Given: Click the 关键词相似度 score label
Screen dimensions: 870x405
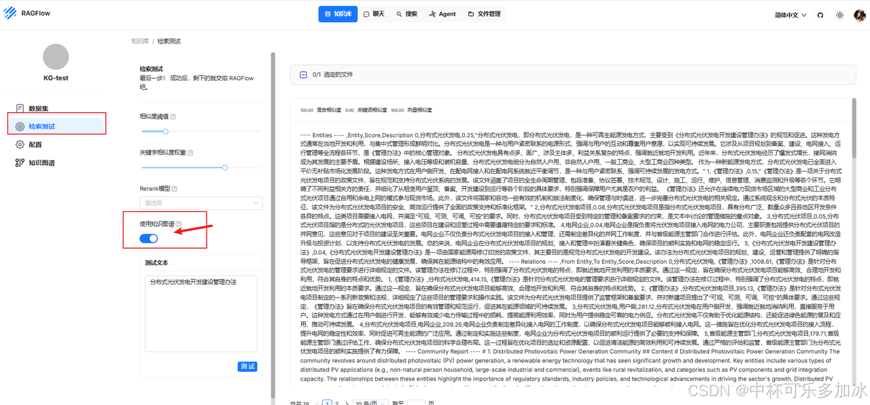Looking at the screenshot, I should tap(372, 110).
